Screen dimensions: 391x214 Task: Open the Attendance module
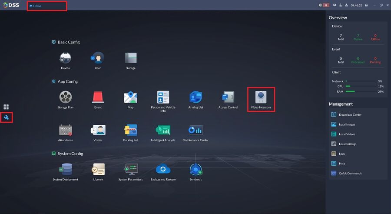[x=65, y=133]
